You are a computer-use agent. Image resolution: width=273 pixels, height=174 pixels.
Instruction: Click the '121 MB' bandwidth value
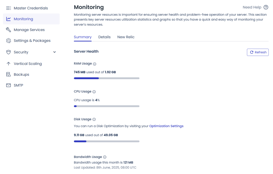click(x=128, y=163)
